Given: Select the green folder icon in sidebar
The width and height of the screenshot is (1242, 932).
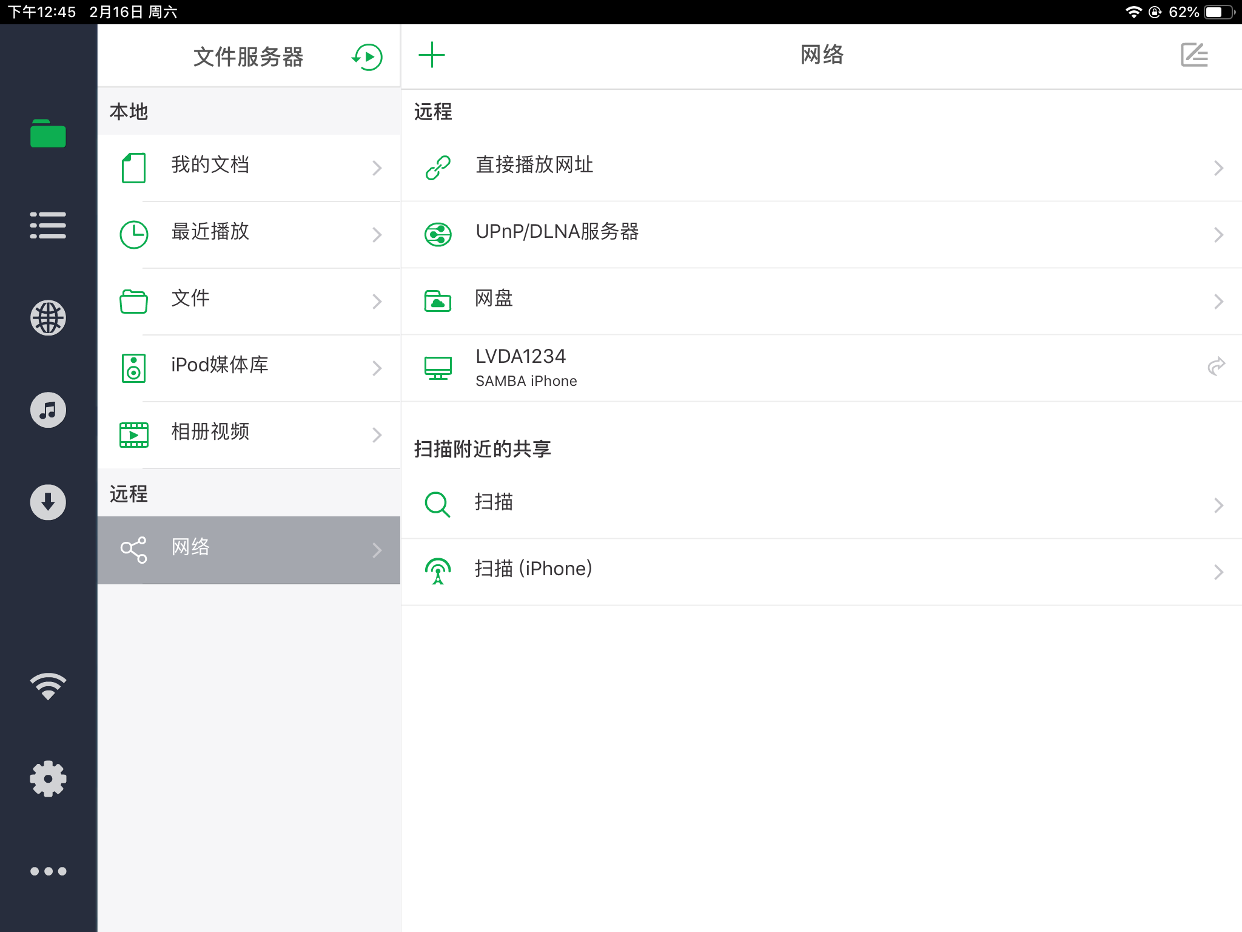Looking at the screenshot, I should tap(48, 135).
